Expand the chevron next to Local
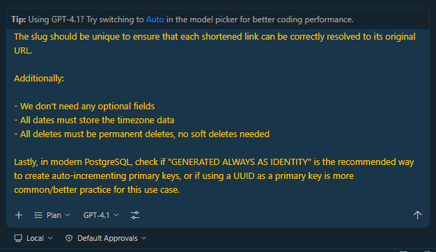The image size is (436, 252). point(50,238)
